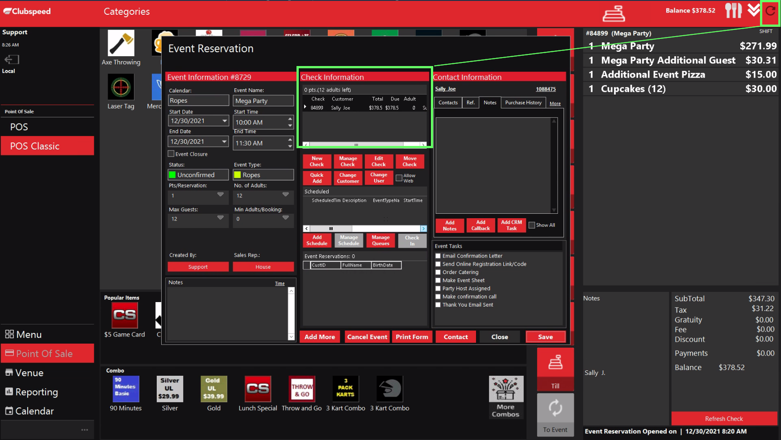Add the 3 Pack Karts combo
781x440 pixels.
[346, 389]
